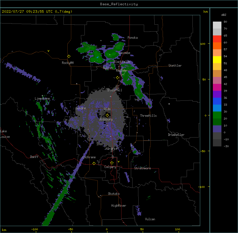The image size is (238, 233).
Task: Click the Innisfail town label
Action: (115, 90)
